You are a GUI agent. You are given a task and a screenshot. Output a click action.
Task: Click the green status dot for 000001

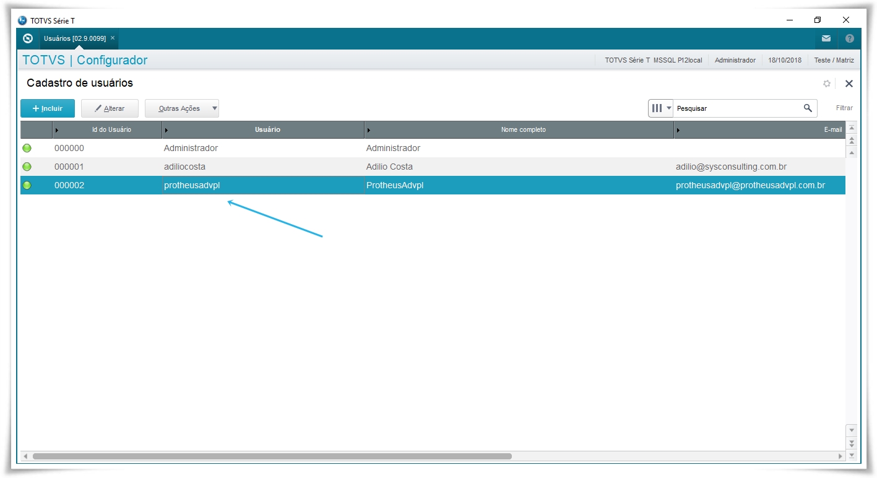coord(27,167)
